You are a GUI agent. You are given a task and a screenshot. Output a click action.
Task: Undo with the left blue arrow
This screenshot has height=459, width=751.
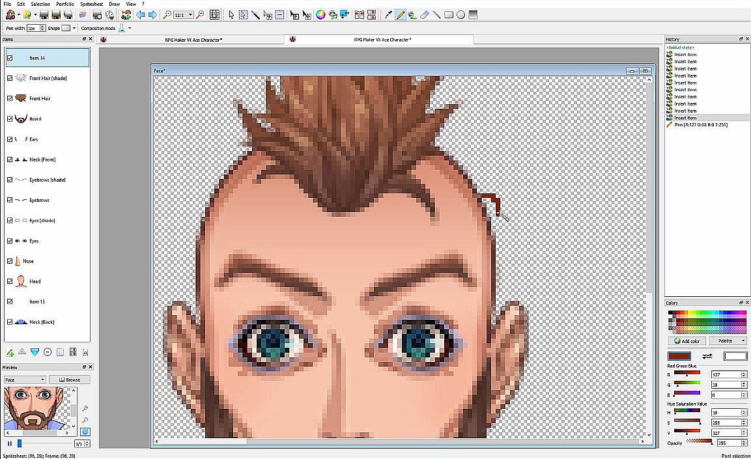(x=140, y=15)
